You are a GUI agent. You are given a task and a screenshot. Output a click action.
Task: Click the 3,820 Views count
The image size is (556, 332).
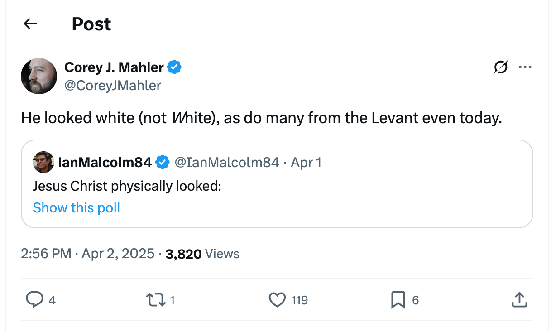coord(202,254)
